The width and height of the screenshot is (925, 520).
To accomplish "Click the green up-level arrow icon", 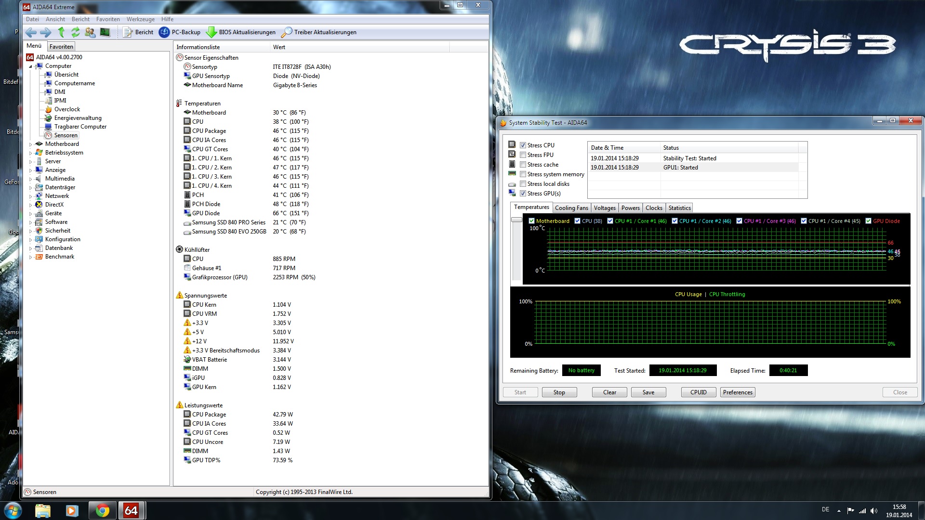I will point(61,32).
